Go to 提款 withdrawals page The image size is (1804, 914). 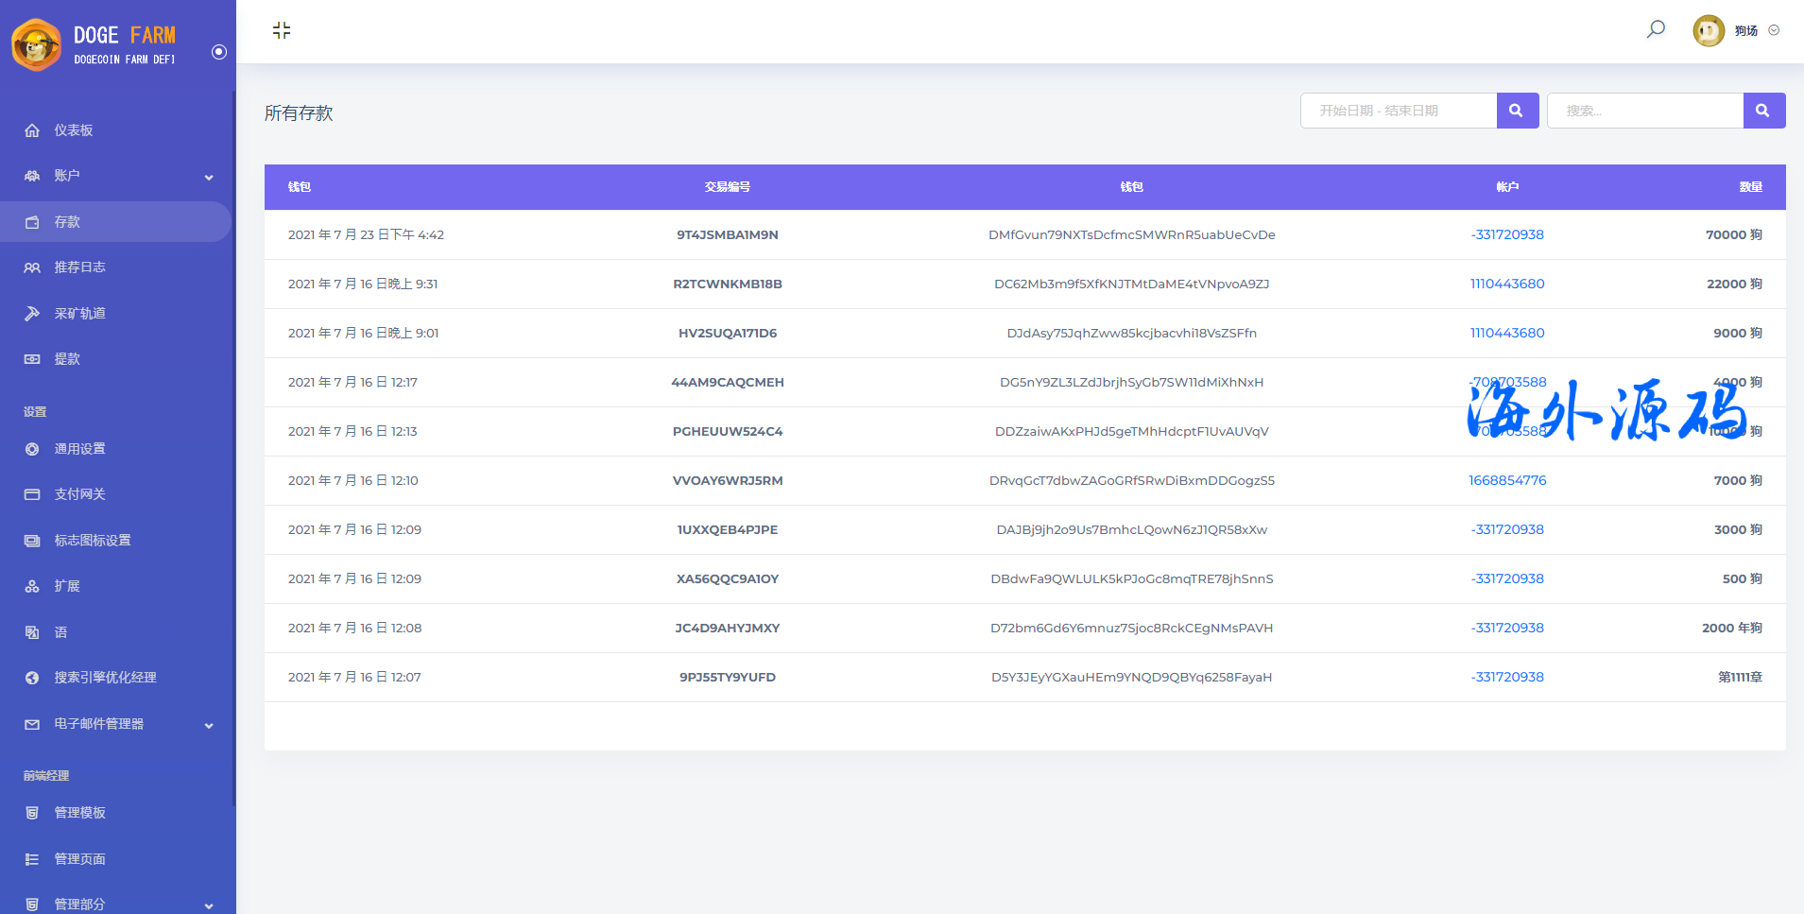coord(67,359)
